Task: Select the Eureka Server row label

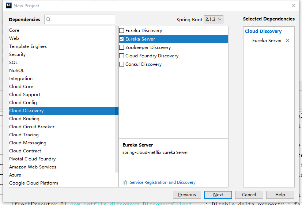Action: point(140,39)
